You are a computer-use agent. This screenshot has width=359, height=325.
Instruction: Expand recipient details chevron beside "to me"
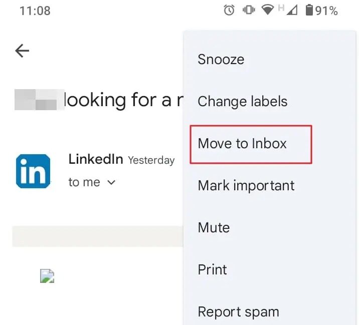(111, 182)
